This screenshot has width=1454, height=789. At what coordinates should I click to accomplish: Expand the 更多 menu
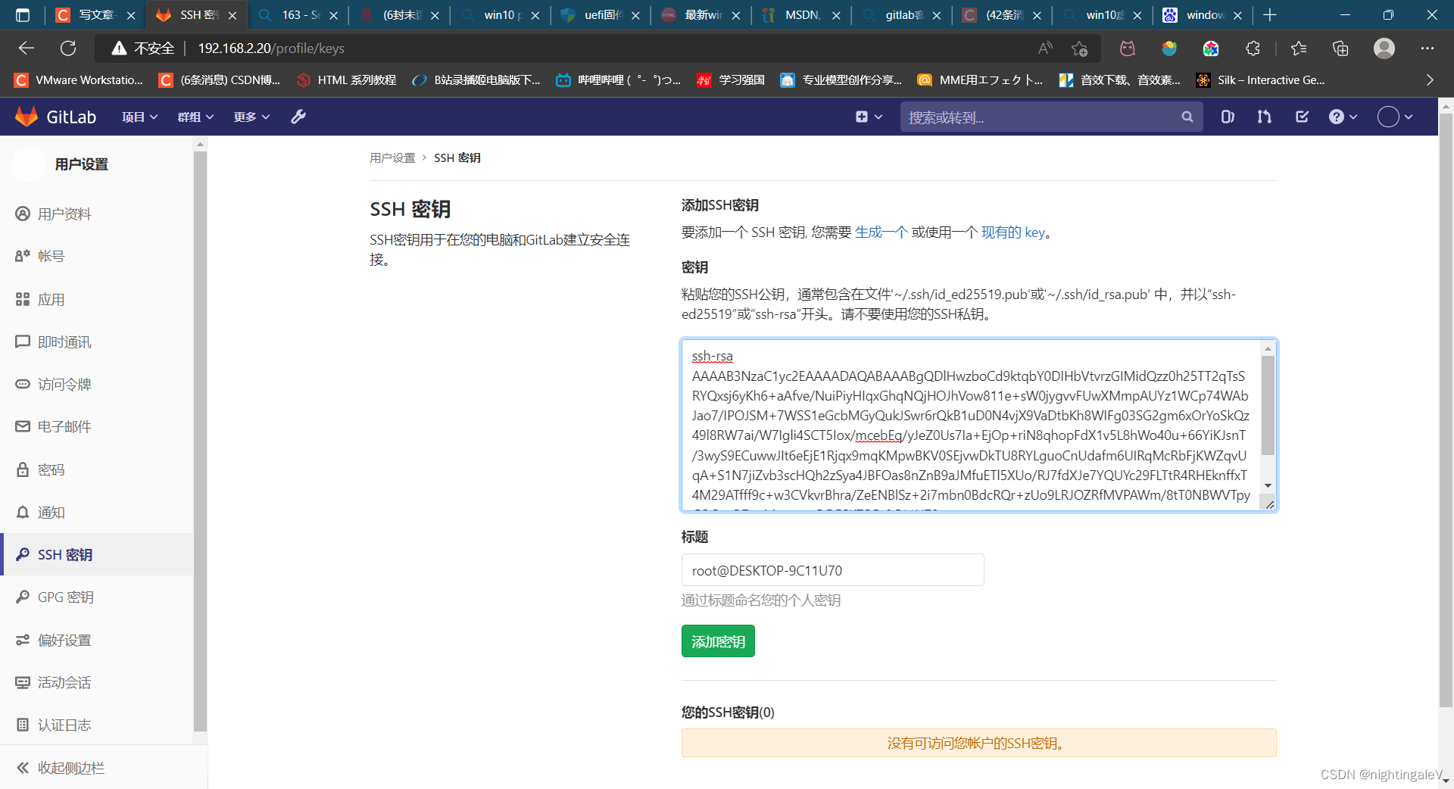(251, 117)
